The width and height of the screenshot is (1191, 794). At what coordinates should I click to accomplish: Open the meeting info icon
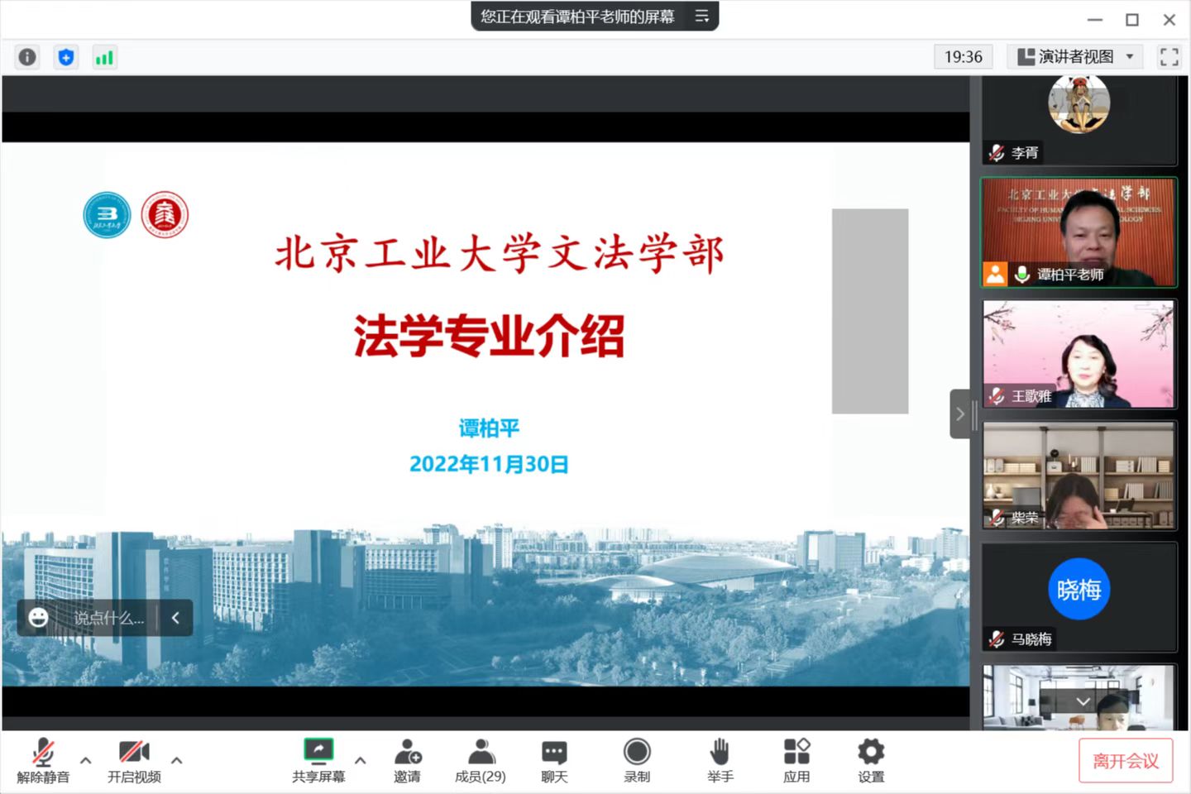click(27, 57)
